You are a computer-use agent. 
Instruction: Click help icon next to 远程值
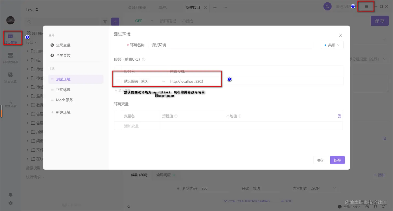pyautogui.click(x=176, y=116)
